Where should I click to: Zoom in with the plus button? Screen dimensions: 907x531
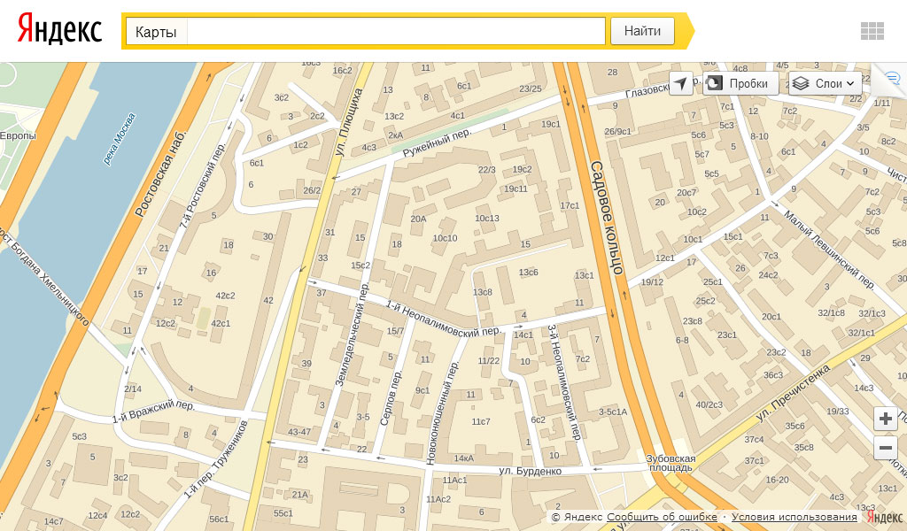(x=886, y=419)
